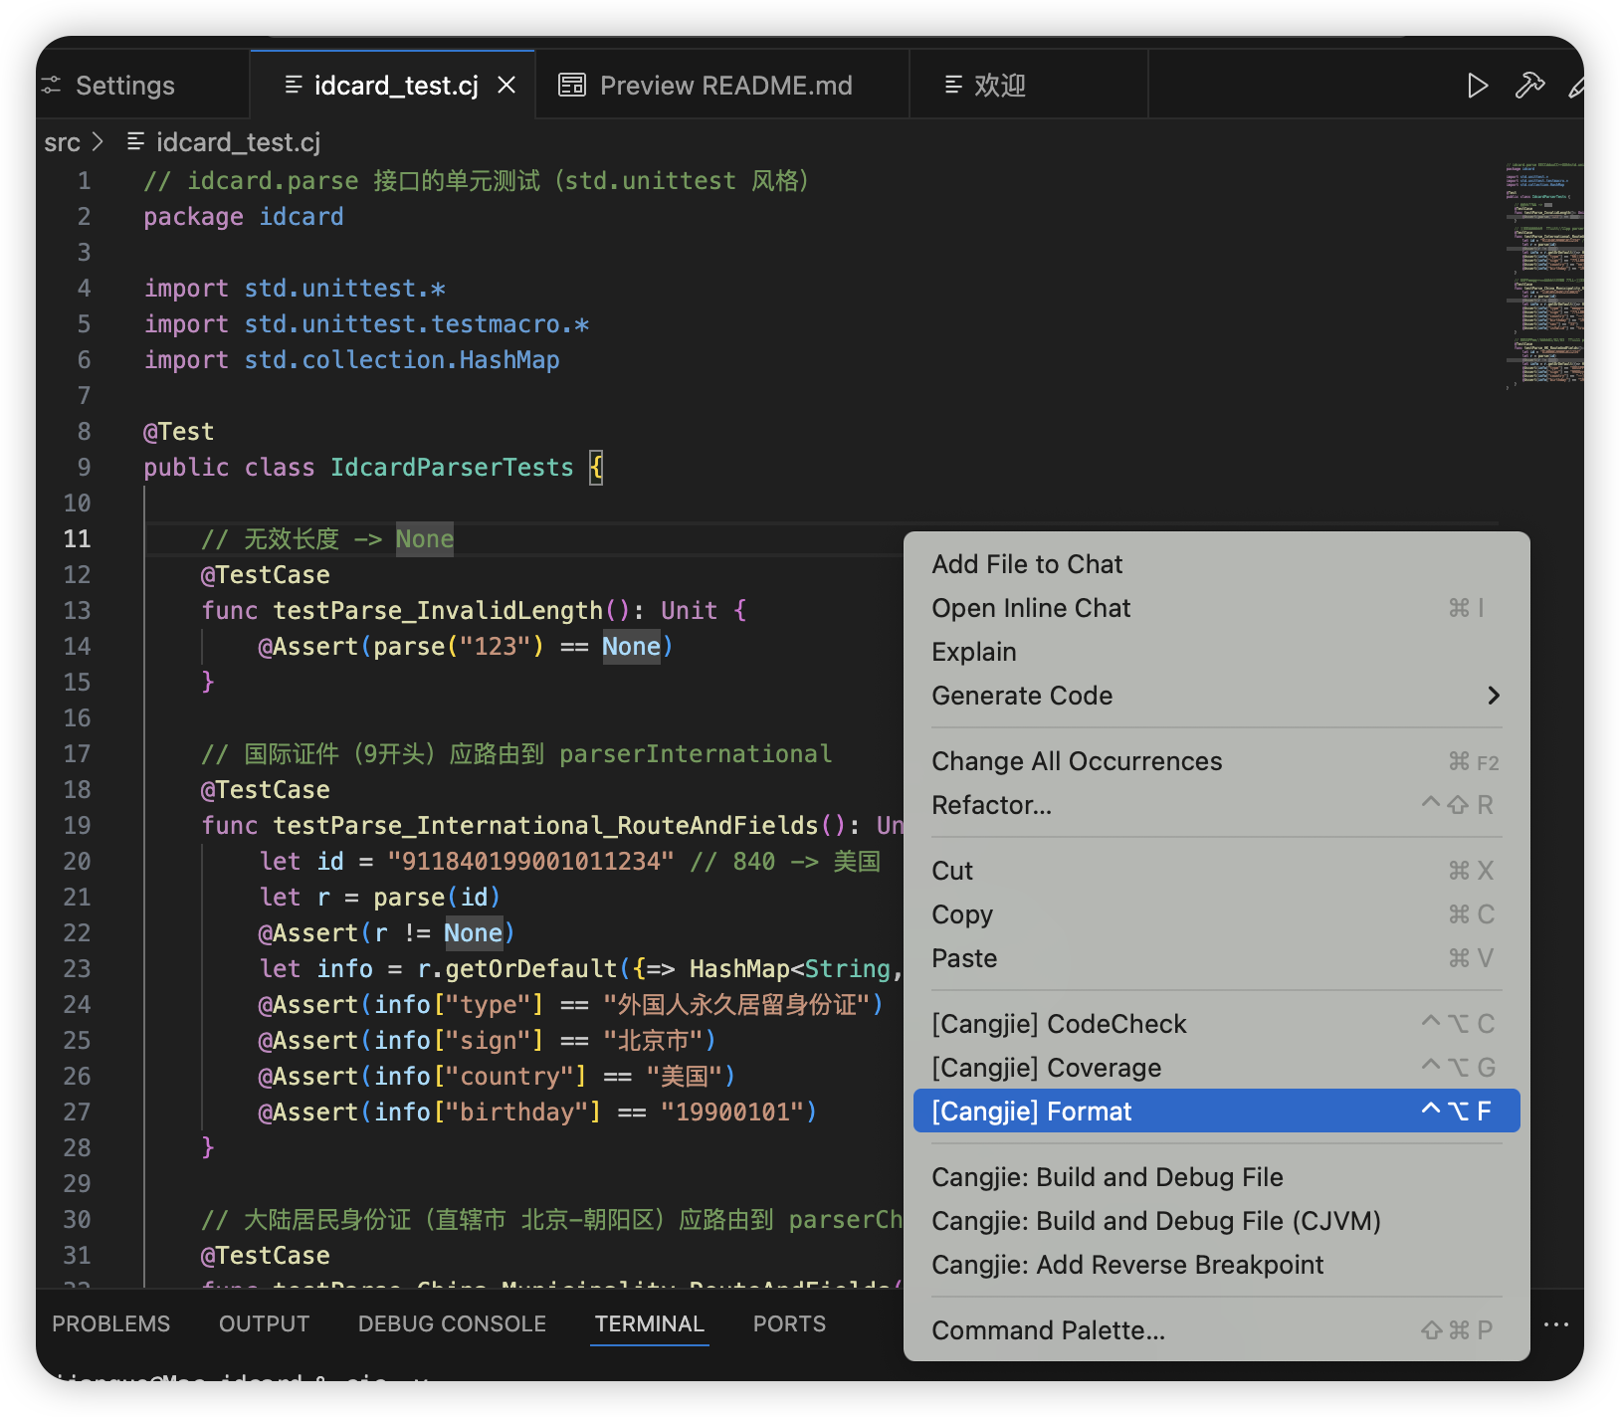Click line number 9 in the gutter
The width and height of the screenshot is (1620, 1417).
point(84,468)
